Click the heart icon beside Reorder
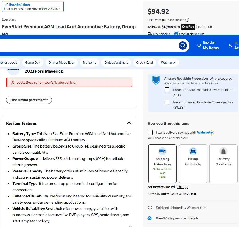239x227 pixels. (x=199, y=45)
